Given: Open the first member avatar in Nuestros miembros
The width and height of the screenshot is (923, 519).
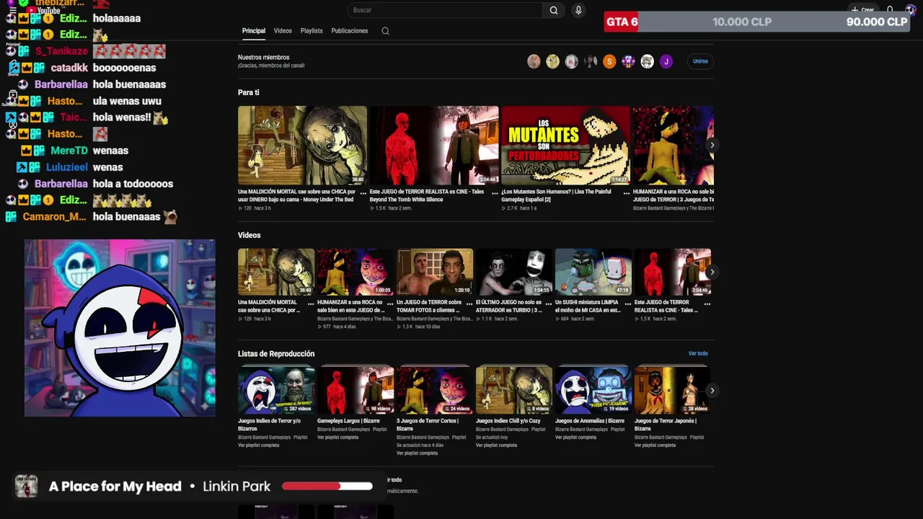Looking at the screenshot, I should click(x=534, y=61).
